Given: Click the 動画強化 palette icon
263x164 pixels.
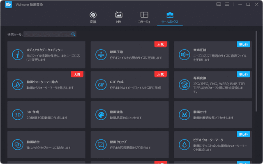Looking at the screenshot, I should point(101,115).
